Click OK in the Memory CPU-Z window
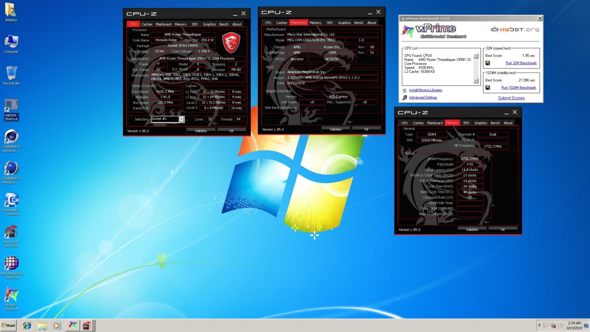 (503, 230)
